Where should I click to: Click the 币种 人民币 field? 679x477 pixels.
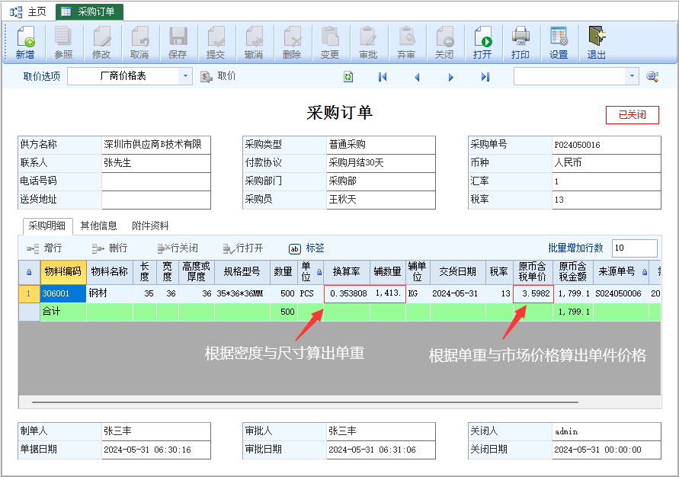click(607, 163)
